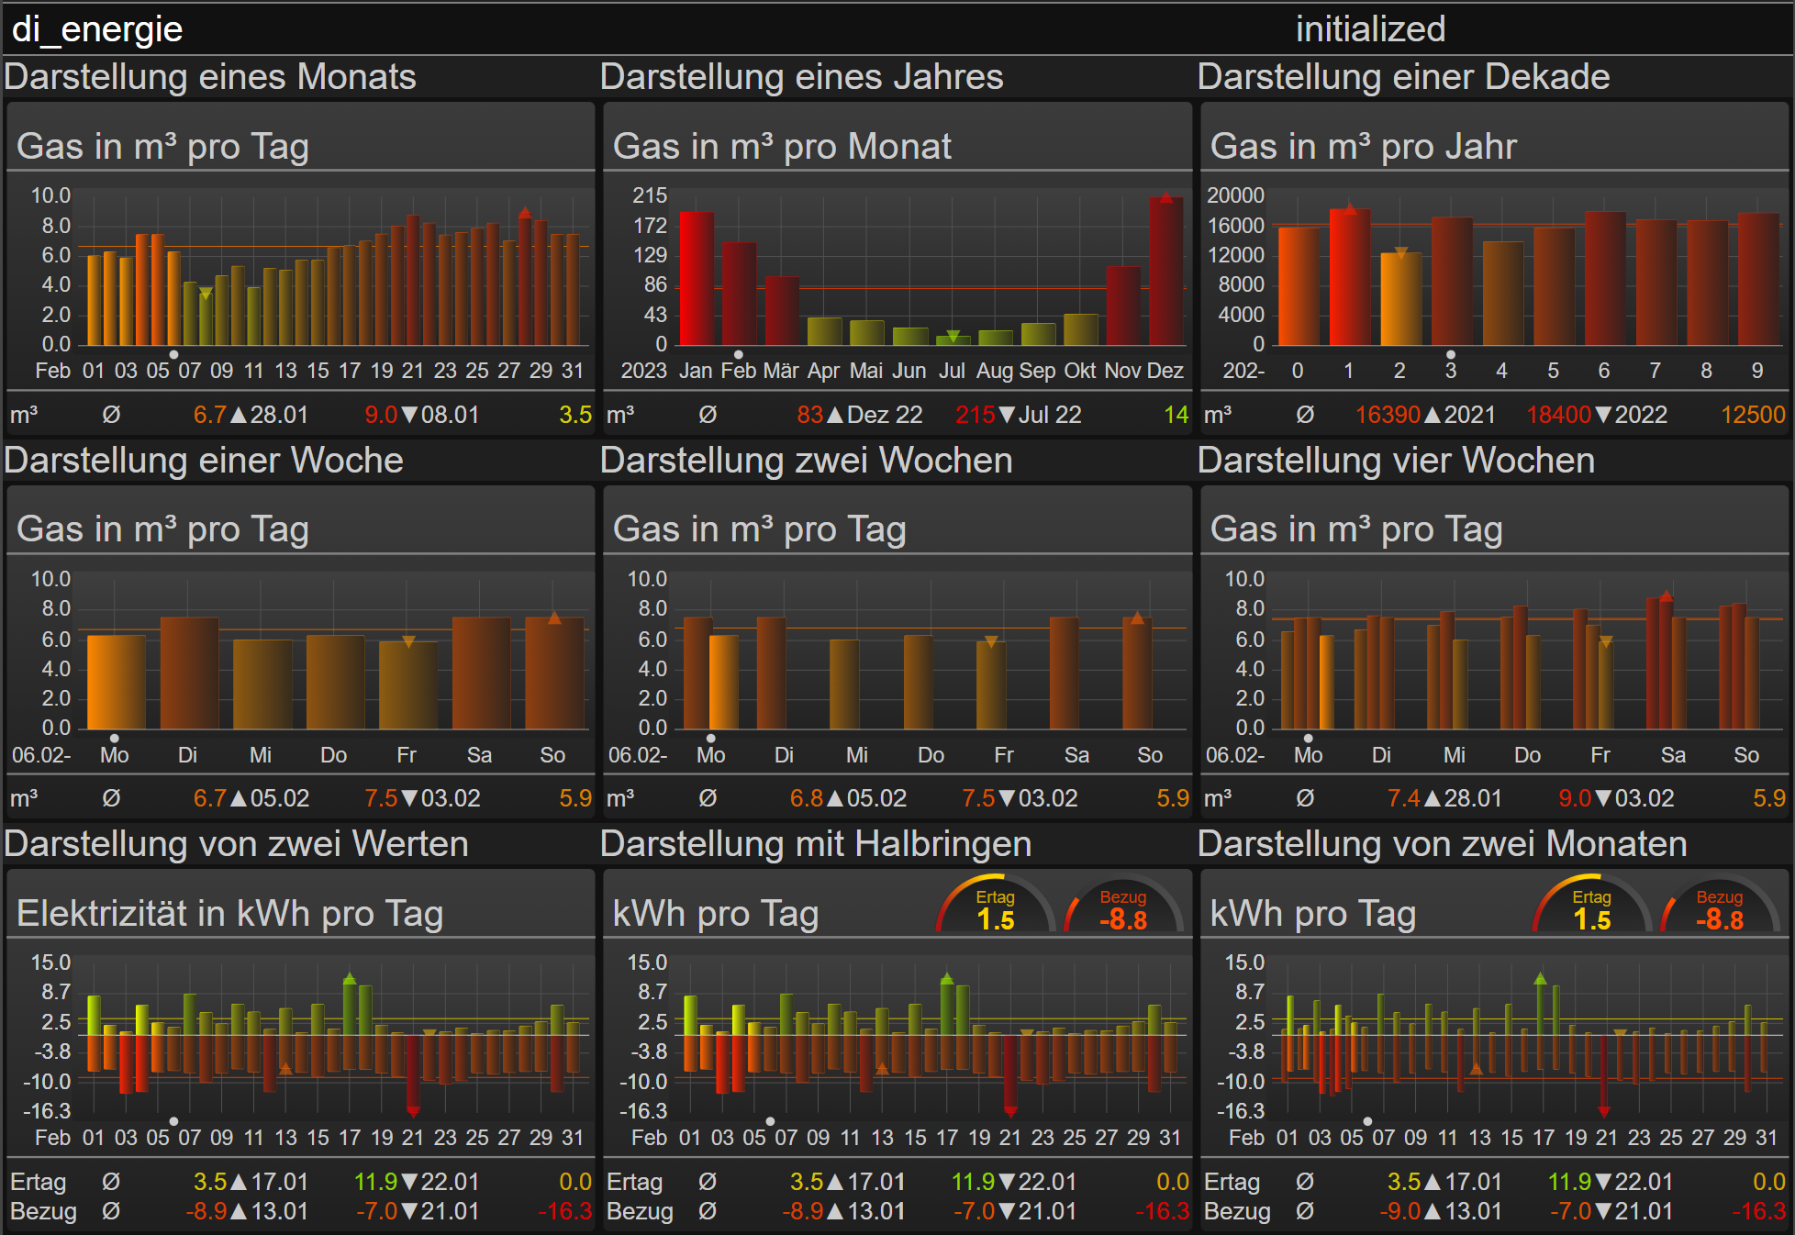Screen dimensions: 1795x1235
Task: Click the 'di_energie' header label
Action: click(97, 29)
